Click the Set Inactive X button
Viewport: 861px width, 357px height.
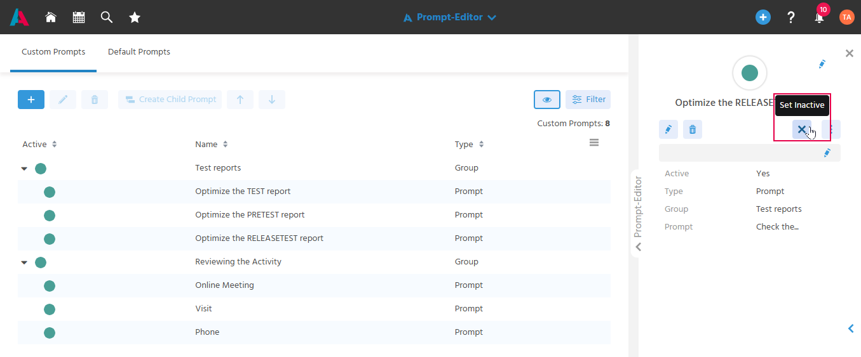pos(802,129)
